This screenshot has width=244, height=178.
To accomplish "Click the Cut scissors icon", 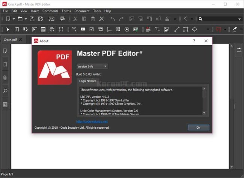I will (75, 19).
